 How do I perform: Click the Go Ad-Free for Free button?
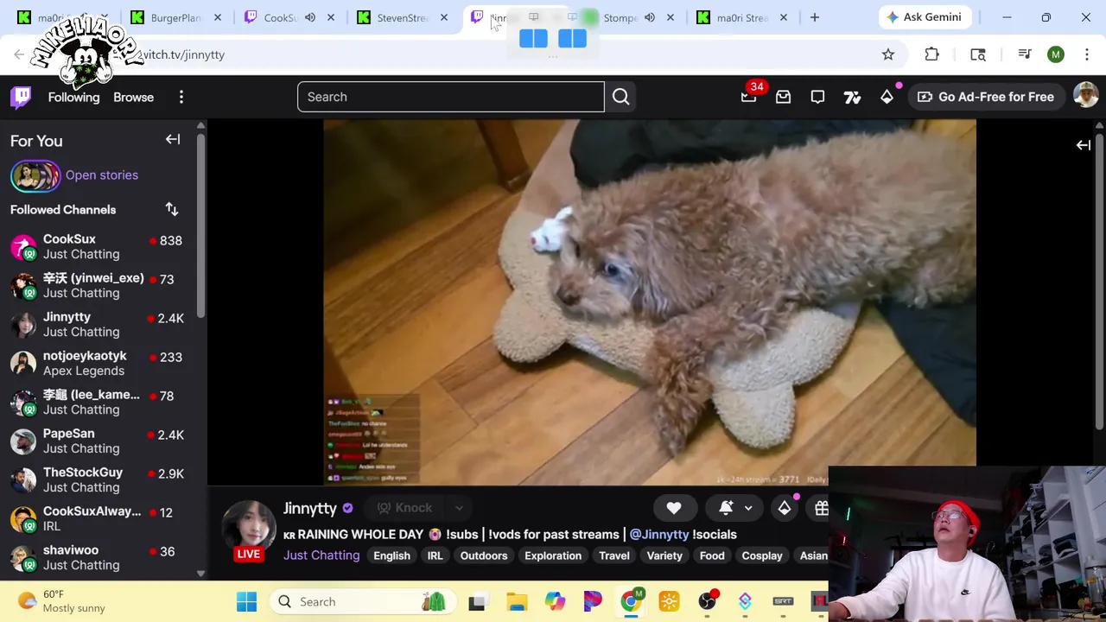(x=986, y=97)
